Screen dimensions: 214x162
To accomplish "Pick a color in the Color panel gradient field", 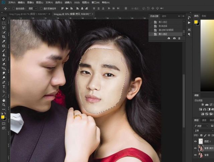I will click(x=207, y=55).
